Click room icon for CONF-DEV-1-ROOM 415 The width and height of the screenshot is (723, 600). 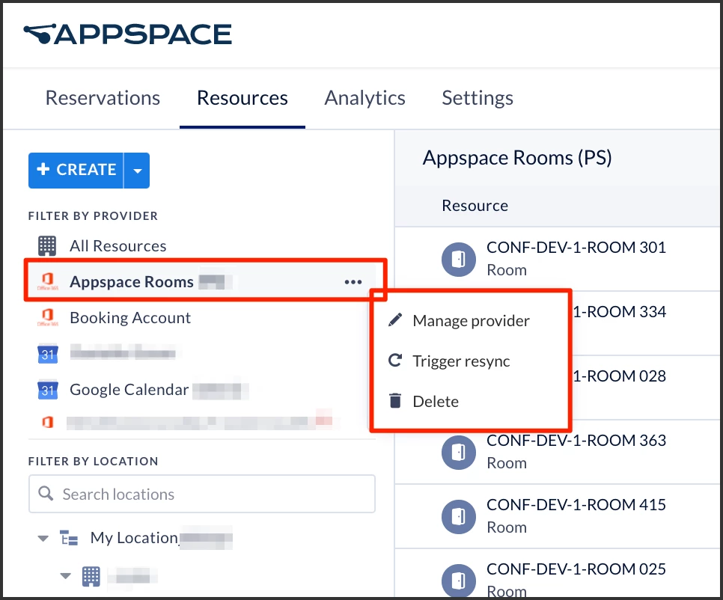458,517
